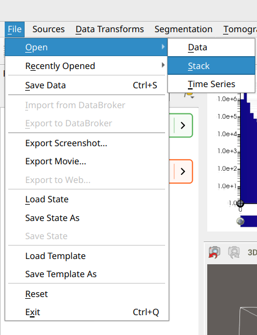Click the orange-bordered chevron button
257x335 pixels.
coord(183,171)
